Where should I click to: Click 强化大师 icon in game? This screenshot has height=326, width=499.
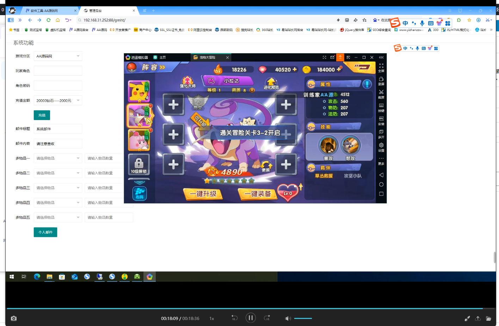[x=187, y=82]
